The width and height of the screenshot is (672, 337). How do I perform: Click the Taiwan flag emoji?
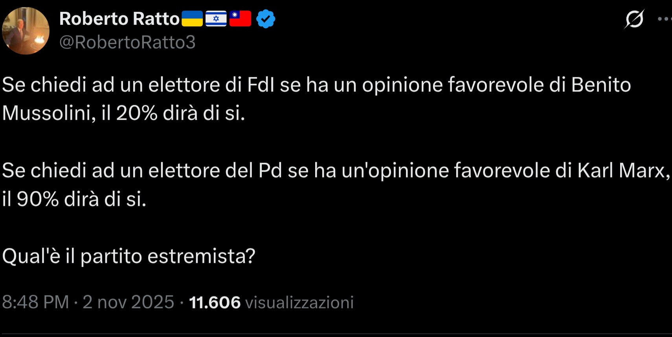pyautogui.click(x=240, y=19)
